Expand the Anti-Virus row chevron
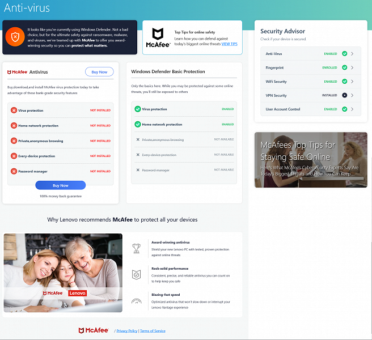The width and height of the screenshot is (372, 340). click(x=352, y=54)
